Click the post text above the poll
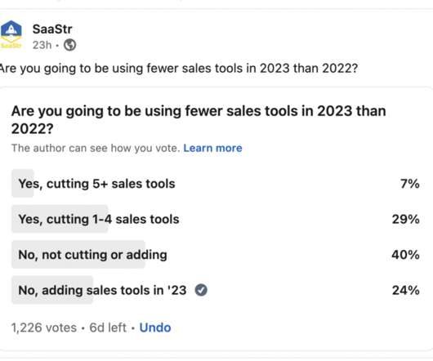This screenshot has width=433, height=361. [179, 68]
